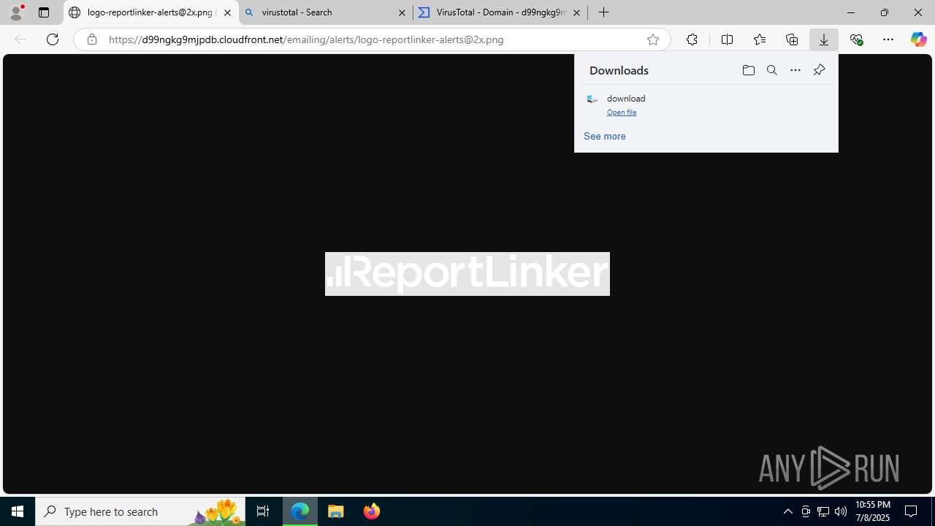Screen dimensions: 935x526
Task: Close the VirusTotal - Domain tab
Action: [x=576, y=12]
